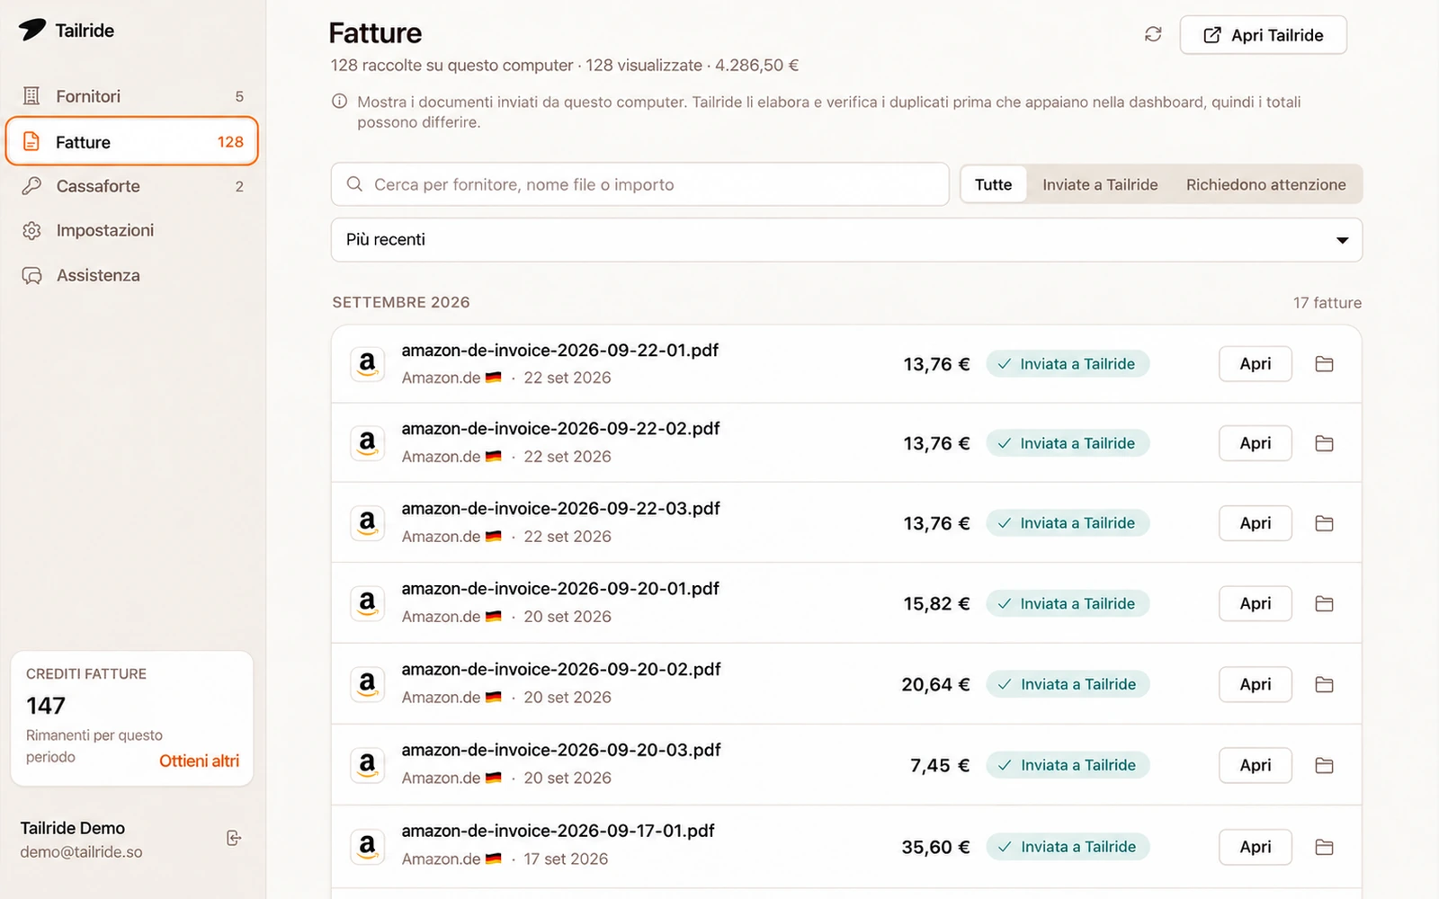Screen dimensions: 1439x899
Task: Show folder for amazon-de-invoice-2026-09-22-01.pdf
Action: click(1324, 364)
